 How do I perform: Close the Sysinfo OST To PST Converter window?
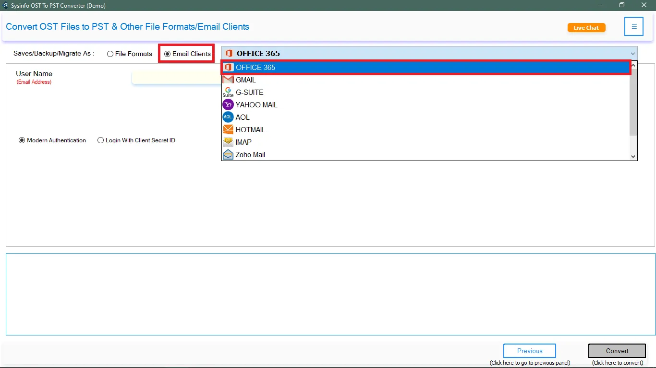pos(644,5)
